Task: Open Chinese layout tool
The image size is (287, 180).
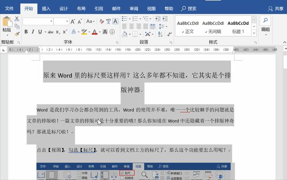Action: click(x=149, y=34)
